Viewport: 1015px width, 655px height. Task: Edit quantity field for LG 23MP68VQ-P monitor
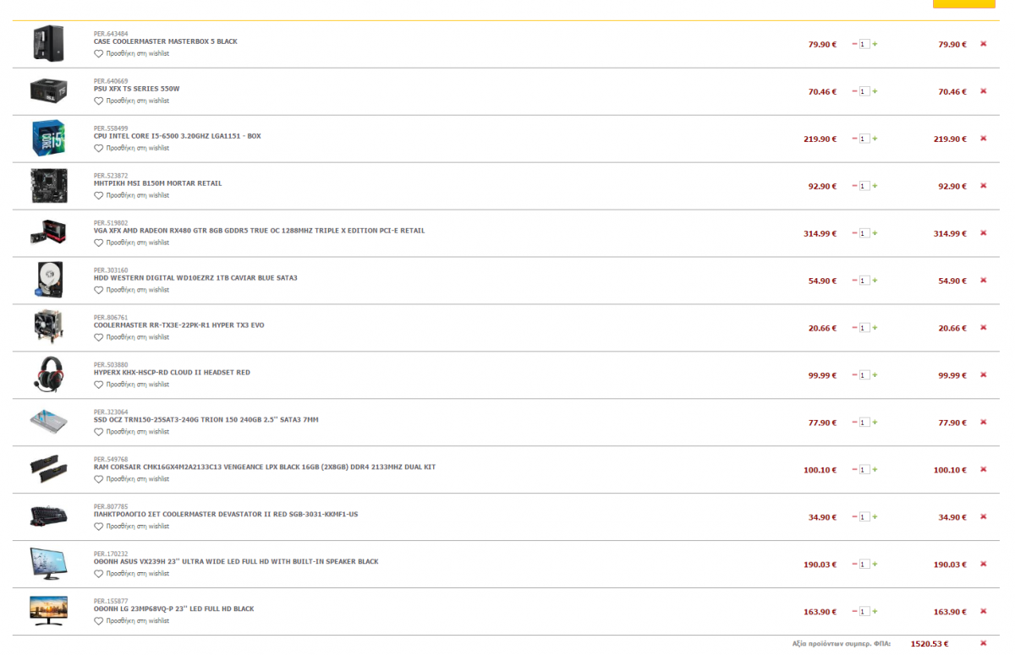pos(864,612)
